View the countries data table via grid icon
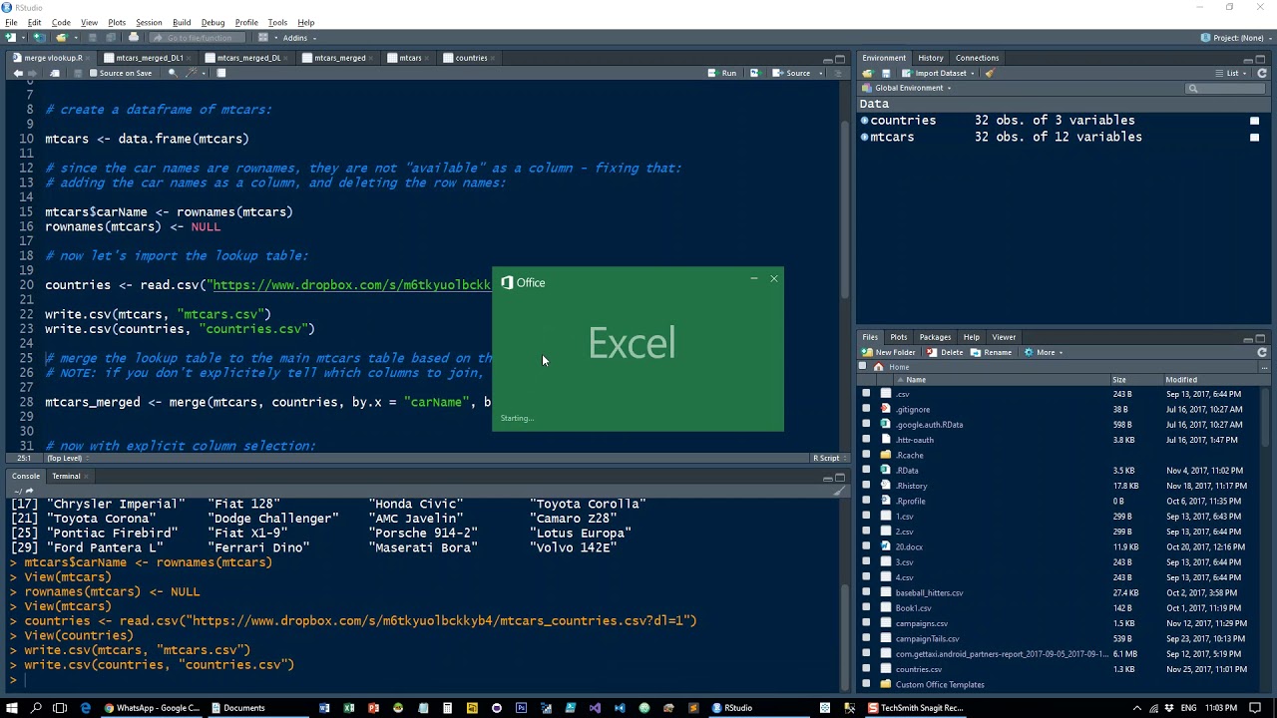Viewport: 1277px width, 718px height. pos(1254,121)
